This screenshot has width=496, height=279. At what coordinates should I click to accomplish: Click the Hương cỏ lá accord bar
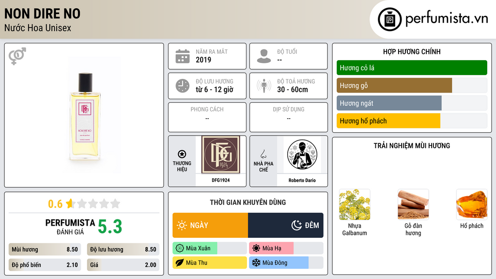[412, 68]
